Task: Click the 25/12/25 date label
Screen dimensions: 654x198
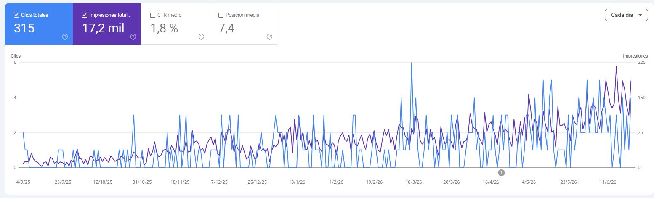Action: (x=257, y=182)
